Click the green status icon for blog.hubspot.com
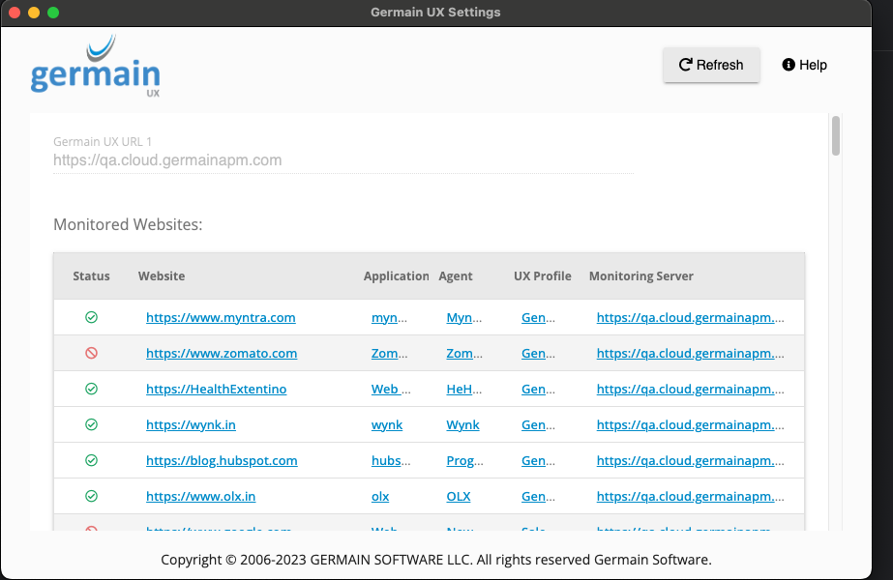Screen dimensions: 893x580 pyautogui.click(x=91, y=461)
